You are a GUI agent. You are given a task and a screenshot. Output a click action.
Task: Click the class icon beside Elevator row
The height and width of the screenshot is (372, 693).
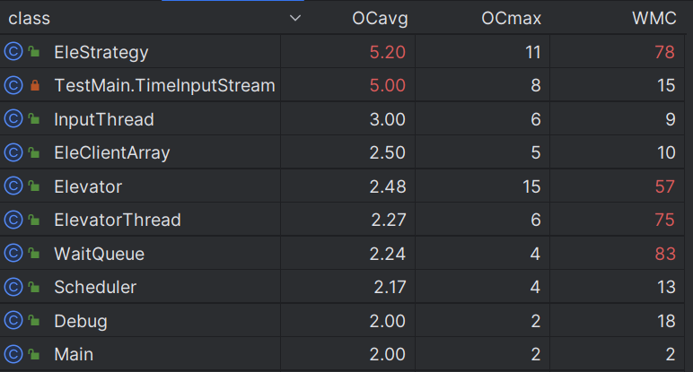pos(13,186)
